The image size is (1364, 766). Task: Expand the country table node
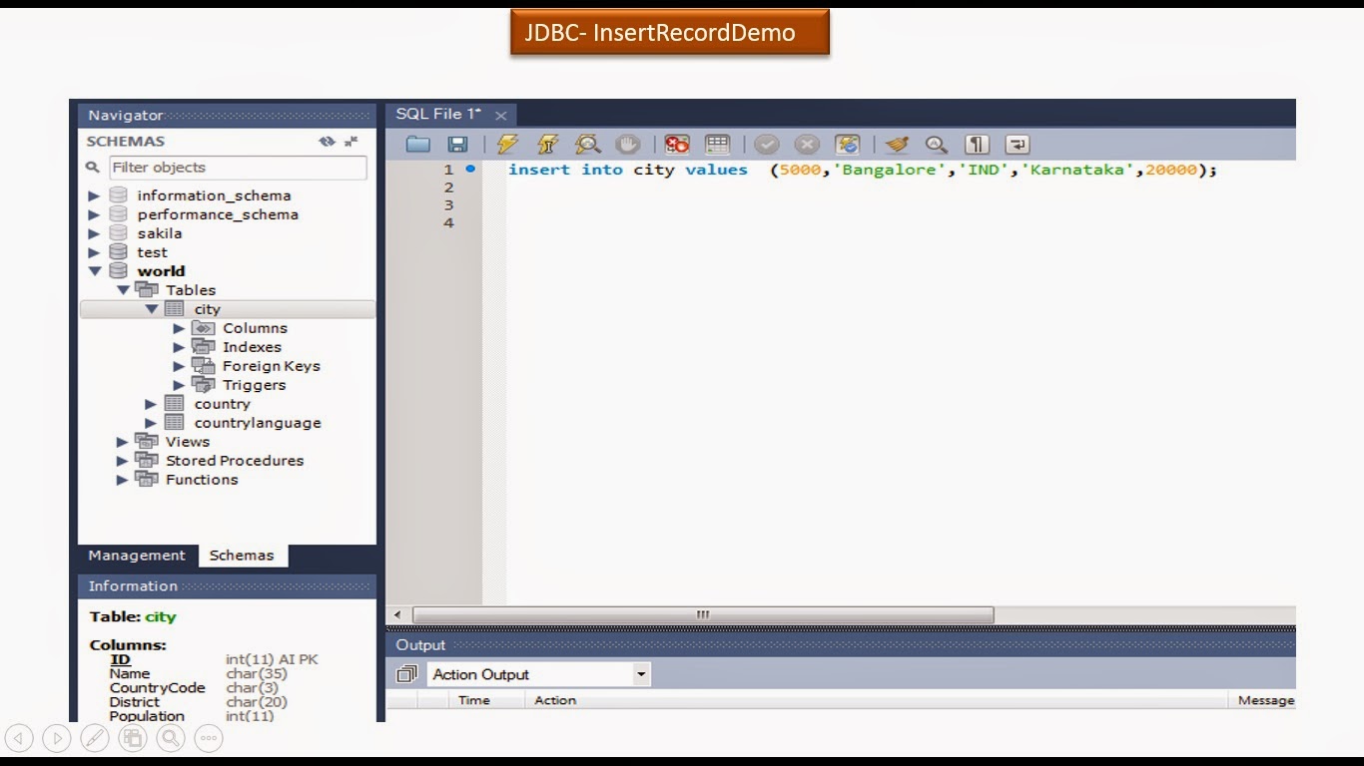click(x=150, y=404)
